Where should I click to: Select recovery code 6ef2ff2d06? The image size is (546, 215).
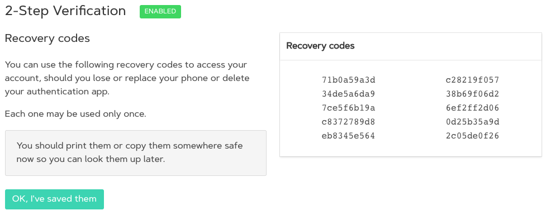pos(473,108)
